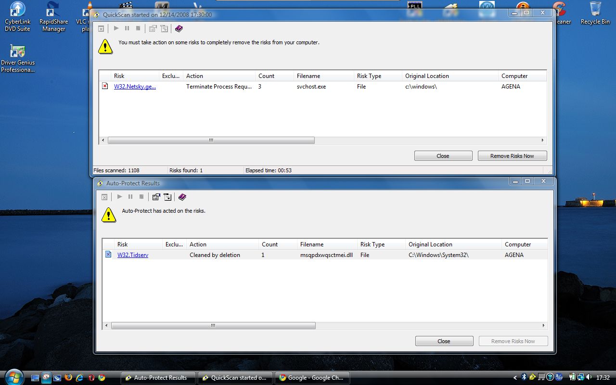Click play/resume scan icon in QuickScan toolbar
This screenshot has height=385, width=616.
[x=116, y=28]
